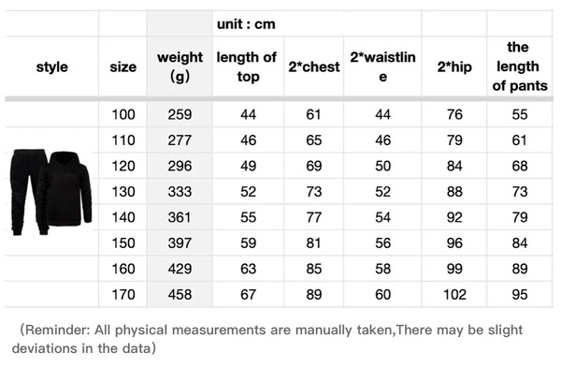The image size is (561, 367).
Task: Click the weight (g) column header
Action: click(180, 66)
